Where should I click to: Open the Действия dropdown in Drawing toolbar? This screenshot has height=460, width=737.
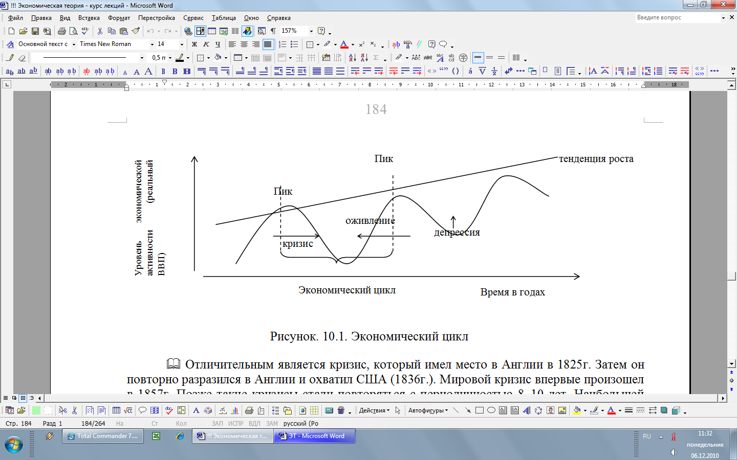click(x=374, y=410)
